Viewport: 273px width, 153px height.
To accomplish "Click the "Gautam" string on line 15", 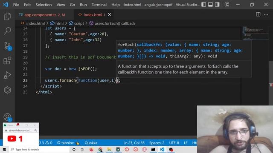I will point(78,34).
